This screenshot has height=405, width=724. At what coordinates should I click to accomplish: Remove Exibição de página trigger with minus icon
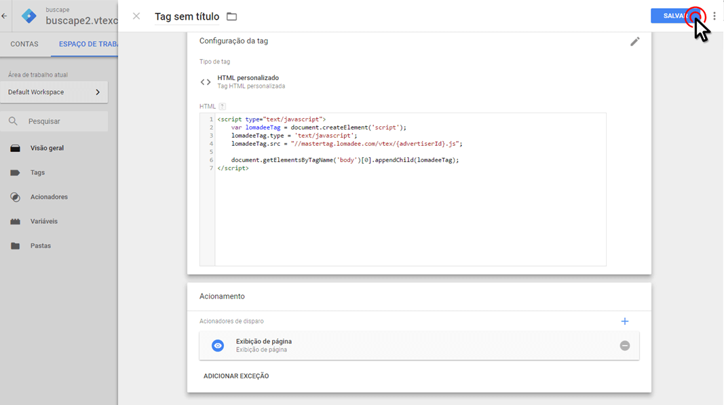[x=625, y=345]
